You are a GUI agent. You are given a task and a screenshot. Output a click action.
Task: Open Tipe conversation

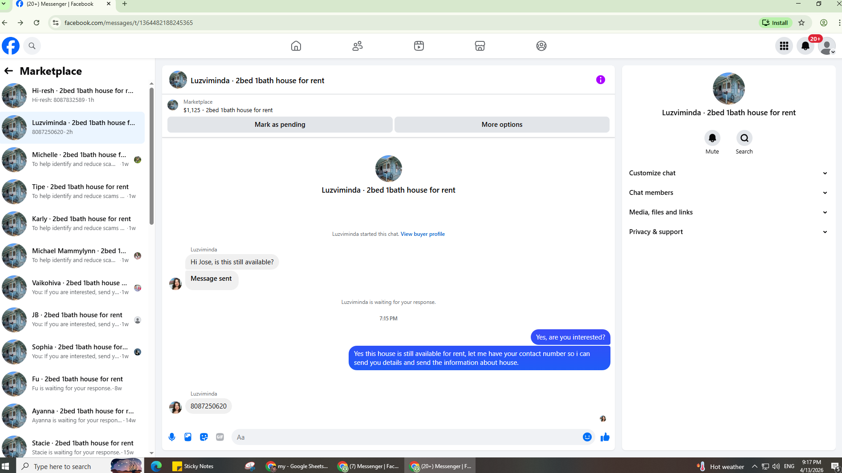pyautogui.click(x=73, y=192)
